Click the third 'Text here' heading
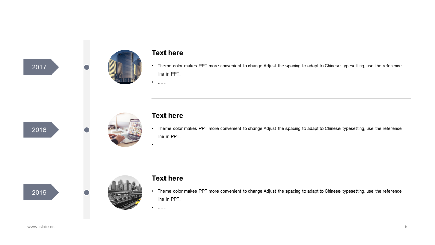Viewport: 435px width, 245px height. (x=167, y=178)
